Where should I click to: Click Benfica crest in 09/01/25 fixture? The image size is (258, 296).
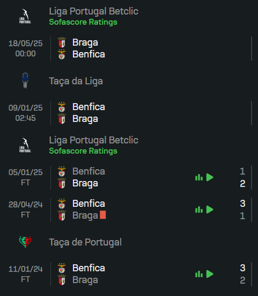[62, 107]
